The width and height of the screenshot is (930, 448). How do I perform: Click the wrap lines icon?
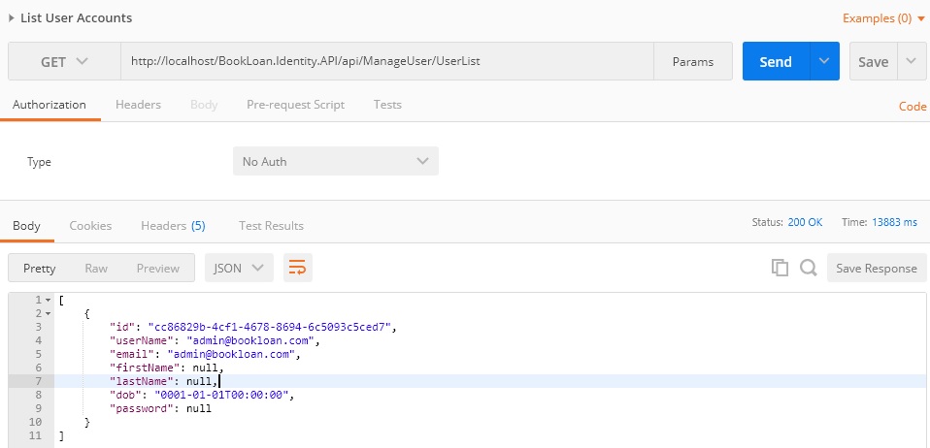point(298,268)
